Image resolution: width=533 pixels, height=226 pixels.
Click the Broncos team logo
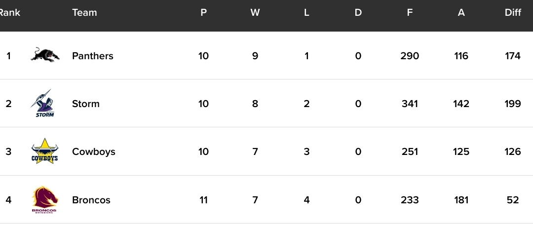[44, 199]
